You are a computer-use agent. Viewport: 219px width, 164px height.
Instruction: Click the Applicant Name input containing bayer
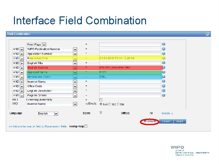coord(130,72)
